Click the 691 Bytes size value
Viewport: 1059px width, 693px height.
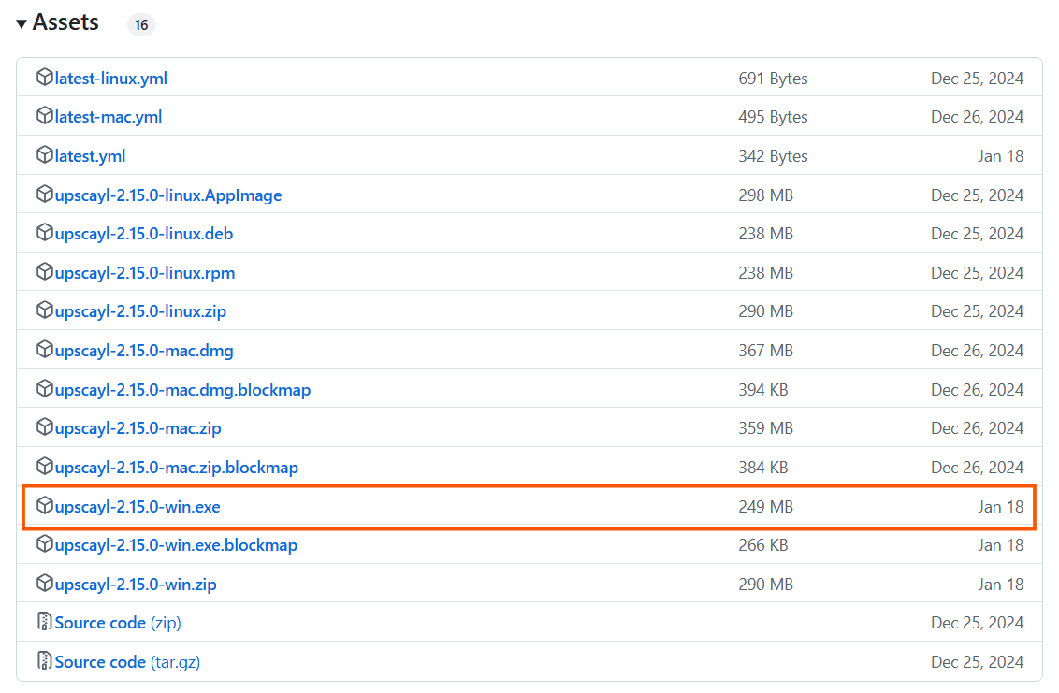coord(773,79)
